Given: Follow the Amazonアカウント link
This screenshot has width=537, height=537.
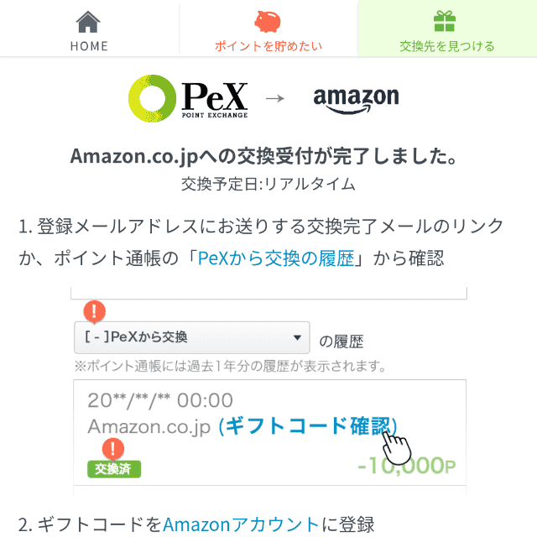Looking at the screenshot, I should (x=241, y=525).
